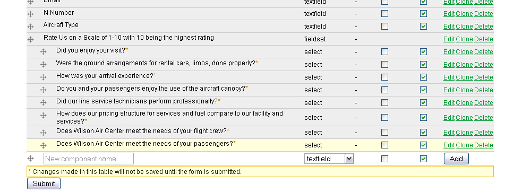Click drag handle for Rate Us fieldset
Image resolution: width=522 pixels, height=193 pixels.
(x=31, y=39)
